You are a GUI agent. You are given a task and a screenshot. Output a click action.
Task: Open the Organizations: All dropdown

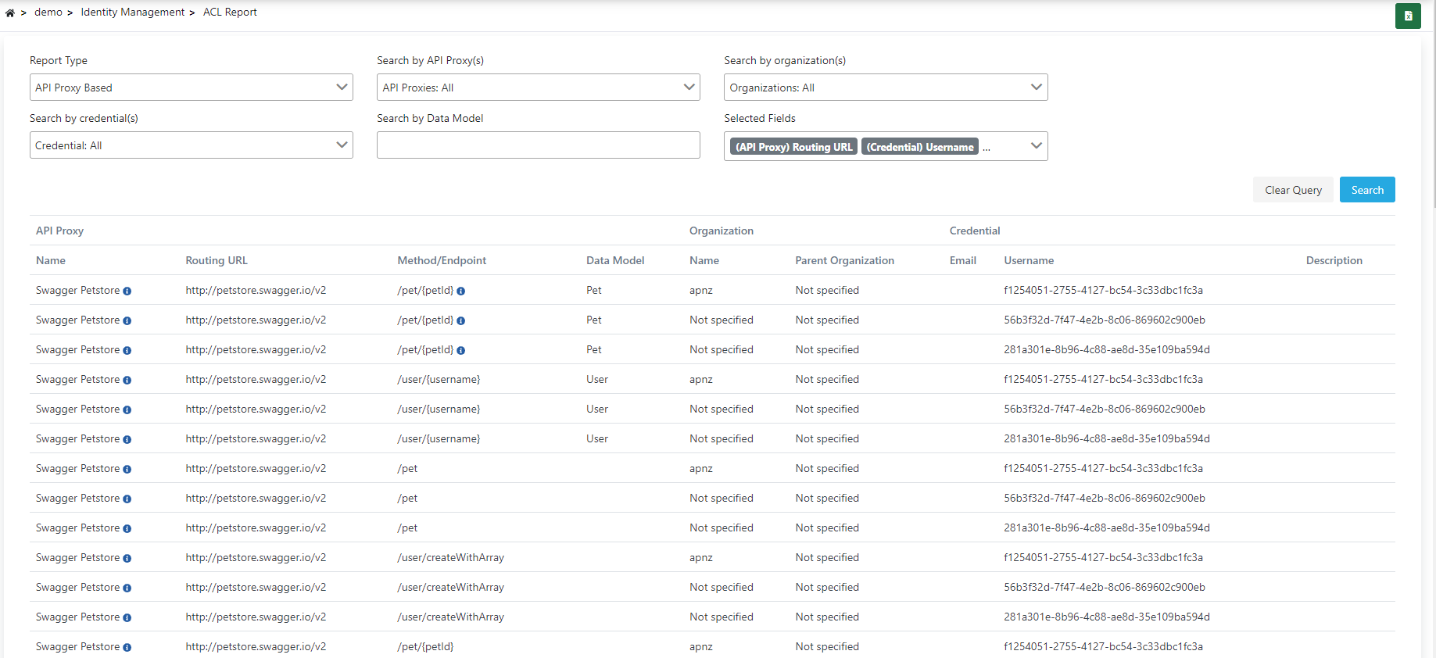point(885,88)
